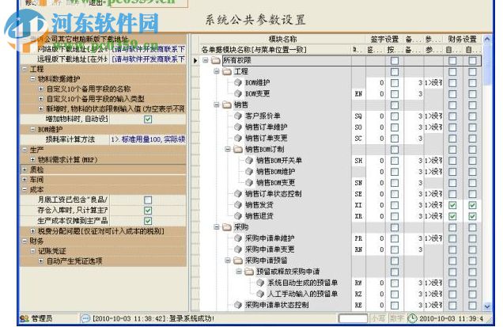Click the clock icon in status bar

pyautogui.click(x=412, y=318)
